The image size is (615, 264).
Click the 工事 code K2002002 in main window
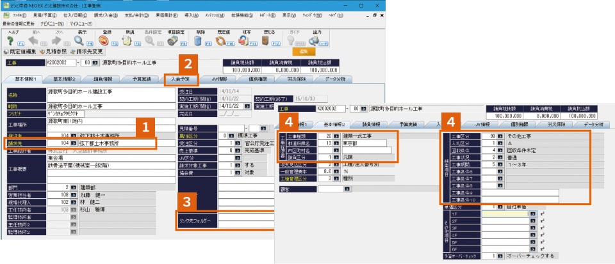point(61,63)
